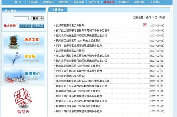Screen dimensions: 177x117
Task: Select the 工作动态 section tab header
Action: tap(58, 10)
